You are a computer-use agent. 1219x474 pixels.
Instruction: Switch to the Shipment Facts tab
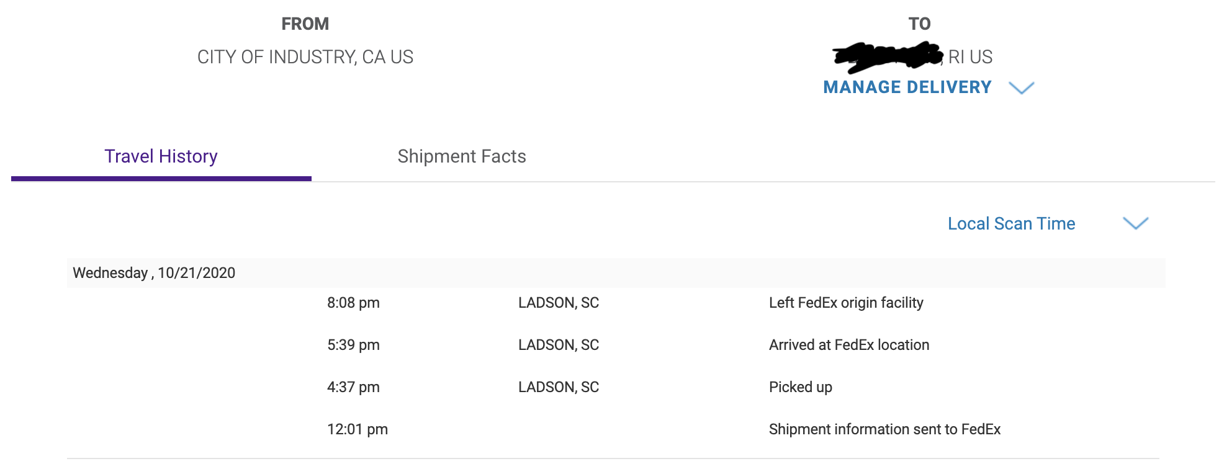point(462,156)
